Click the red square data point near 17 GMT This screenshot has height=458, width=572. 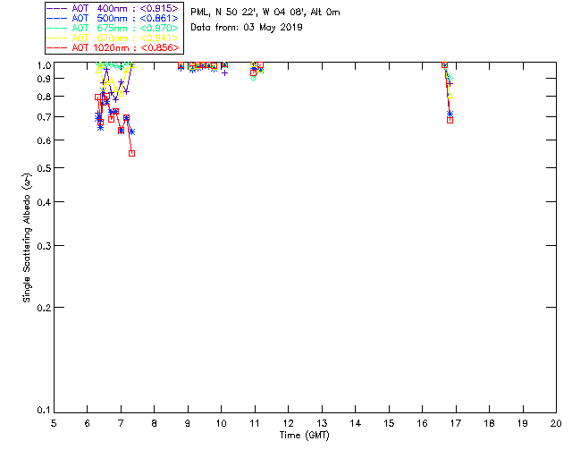tap(450, 120)
